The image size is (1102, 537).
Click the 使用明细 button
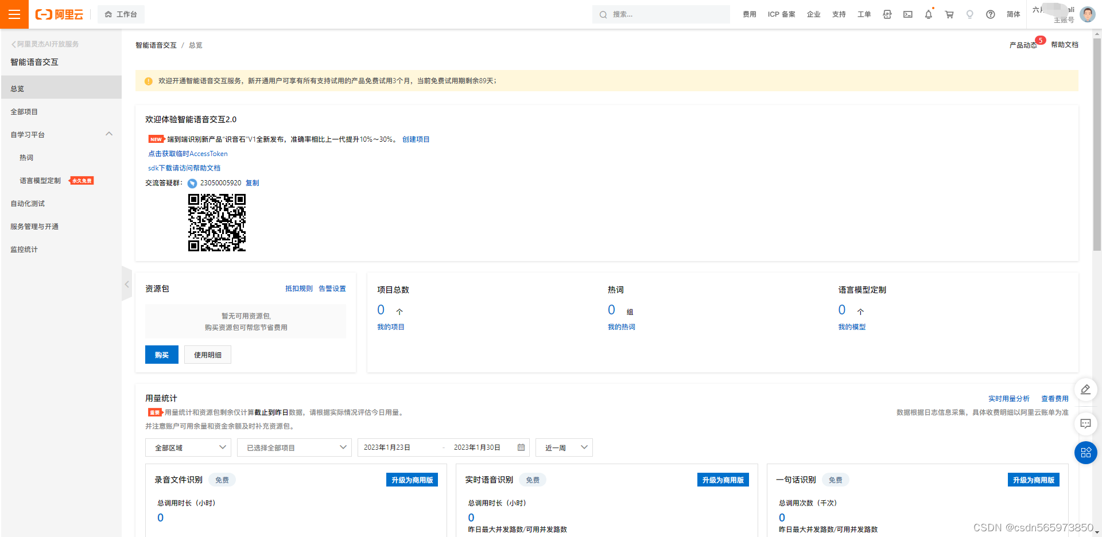(208, 355)
